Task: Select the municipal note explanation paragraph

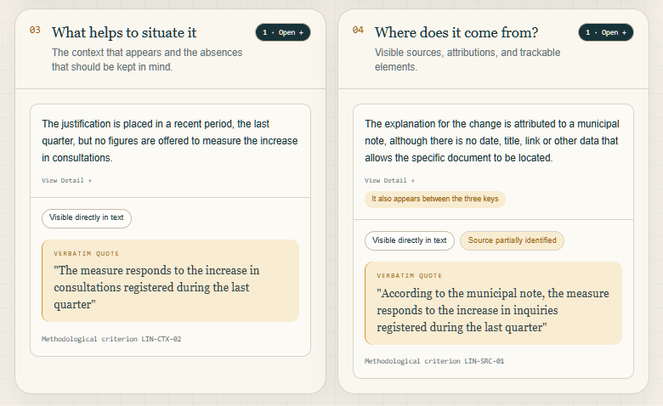Action: pyautogui.click(x=492, y=141)
